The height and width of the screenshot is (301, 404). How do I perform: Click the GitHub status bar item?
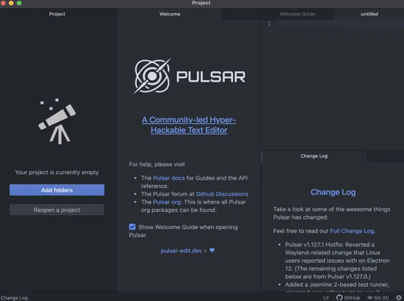coord(348,298)
